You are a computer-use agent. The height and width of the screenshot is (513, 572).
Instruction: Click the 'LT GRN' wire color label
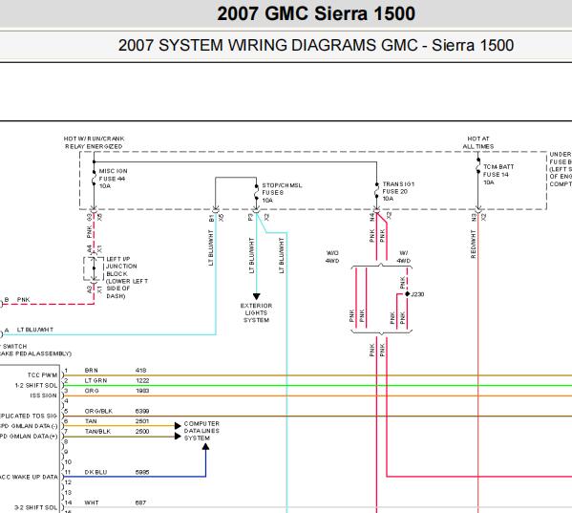(x=95, y=380)
